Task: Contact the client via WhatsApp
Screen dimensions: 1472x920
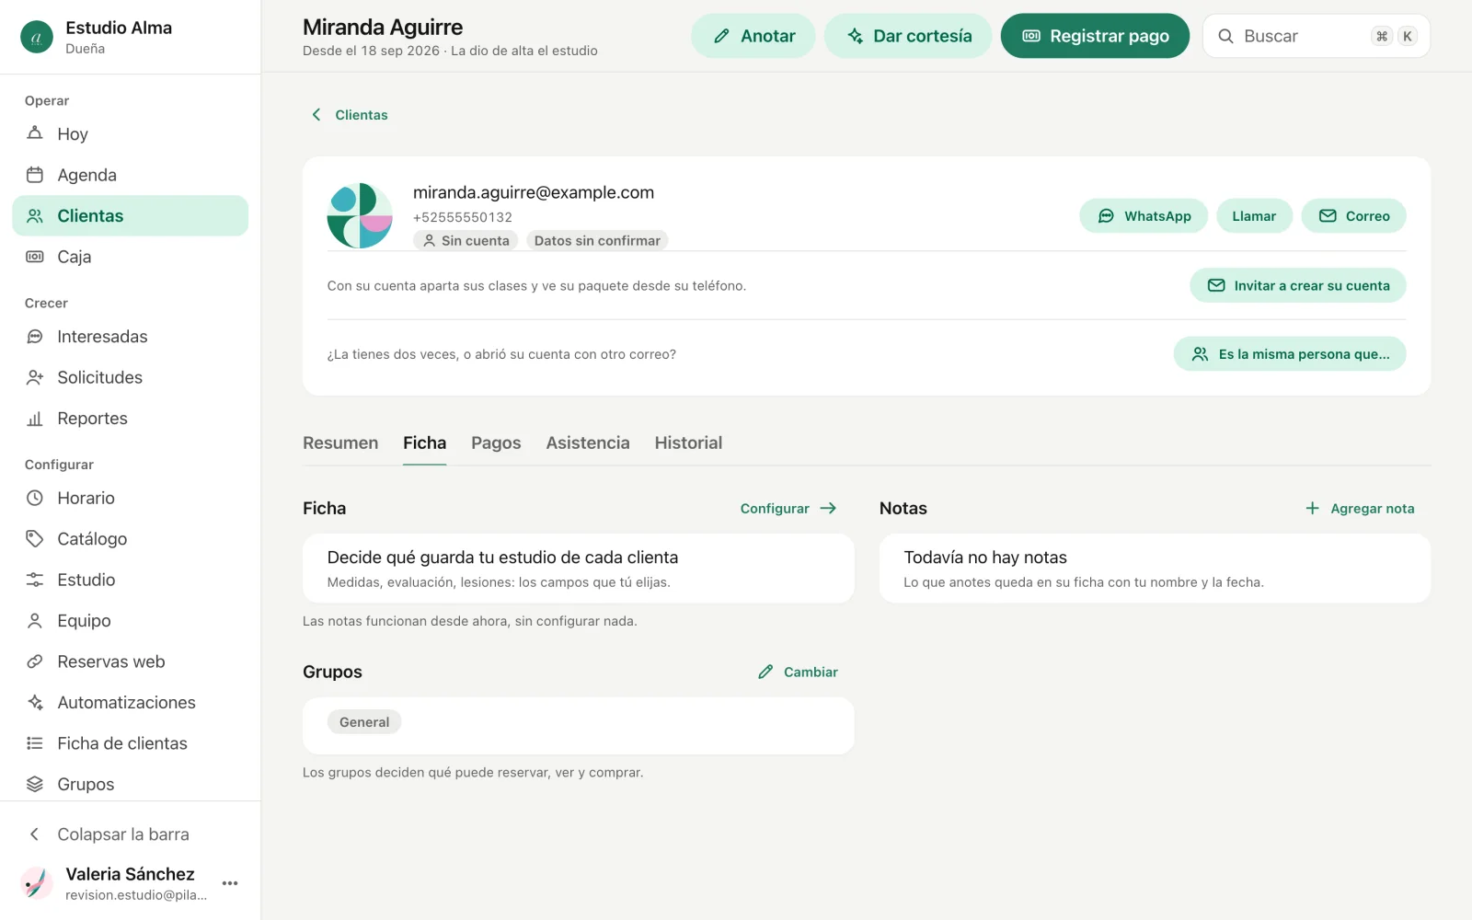Action: point(1144,216)
